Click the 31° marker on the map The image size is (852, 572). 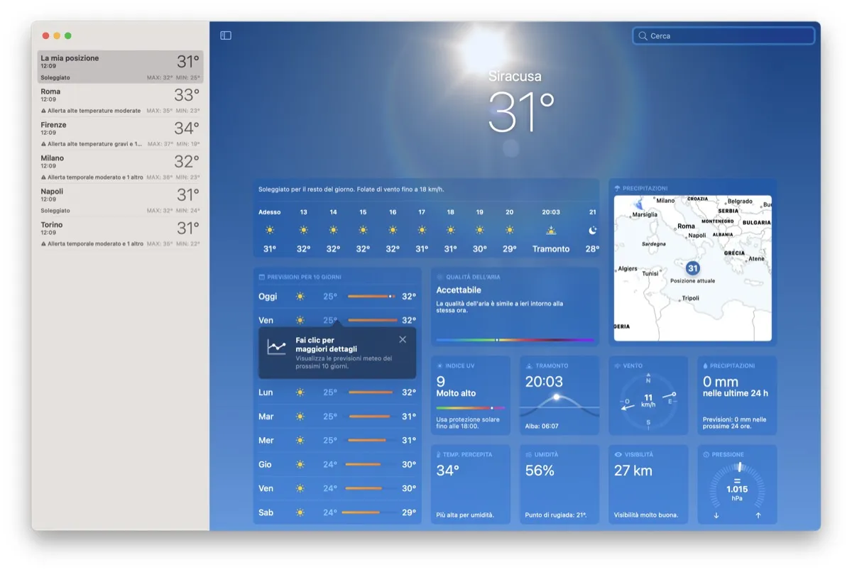[692, 268]
